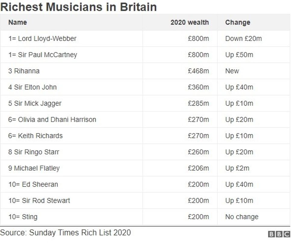
Task: Click the Sunday Times Rich List source text
Action: click(x=65, y=232)
